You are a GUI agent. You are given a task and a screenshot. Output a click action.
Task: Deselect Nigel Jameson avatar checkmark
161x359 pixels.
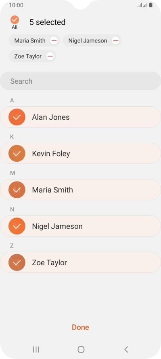(x=17, y=226)
